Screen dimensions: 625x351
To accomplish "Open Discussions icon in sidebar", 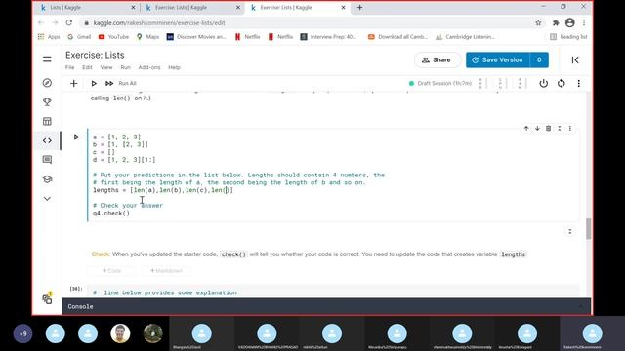I will point(47,160).
